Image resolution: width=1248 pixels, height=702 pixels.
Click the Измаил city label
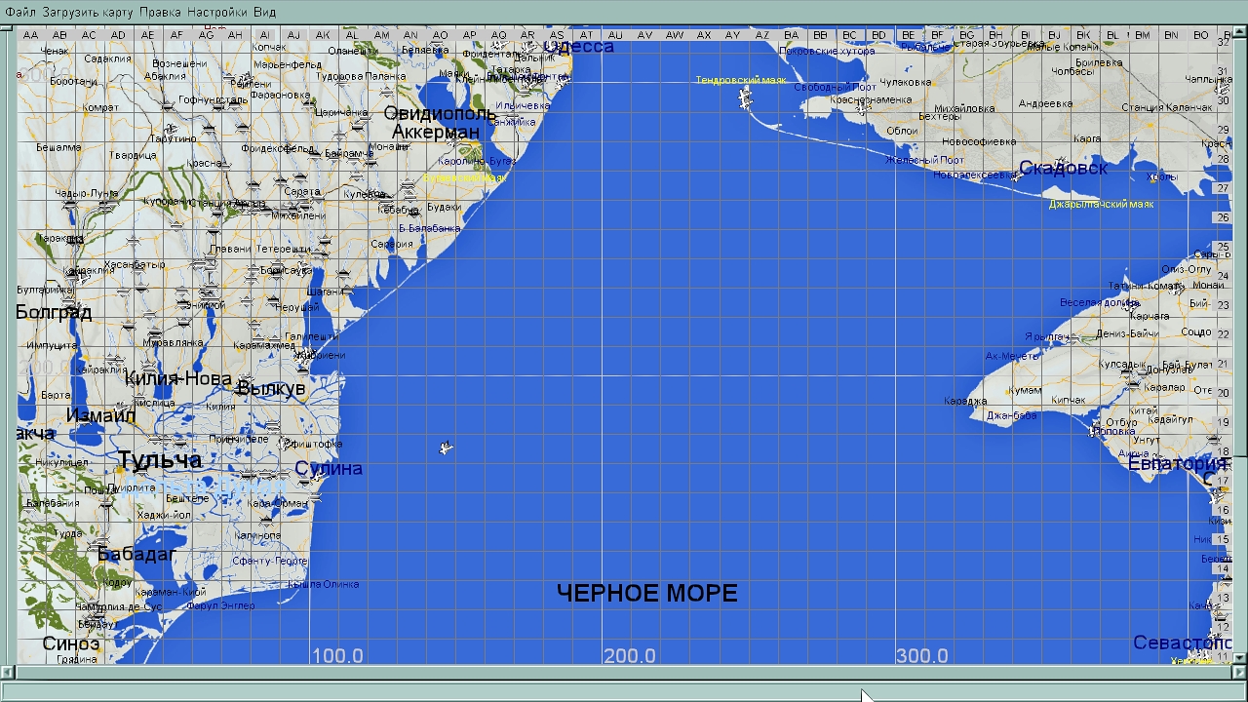coord(101,415)
